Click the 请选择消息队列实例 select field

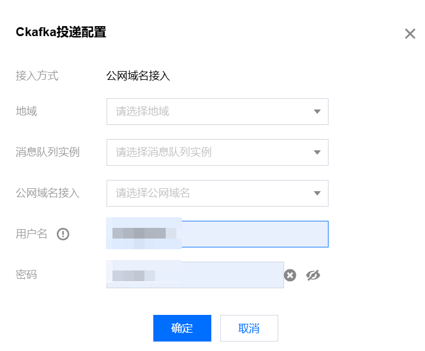point(217,152)
